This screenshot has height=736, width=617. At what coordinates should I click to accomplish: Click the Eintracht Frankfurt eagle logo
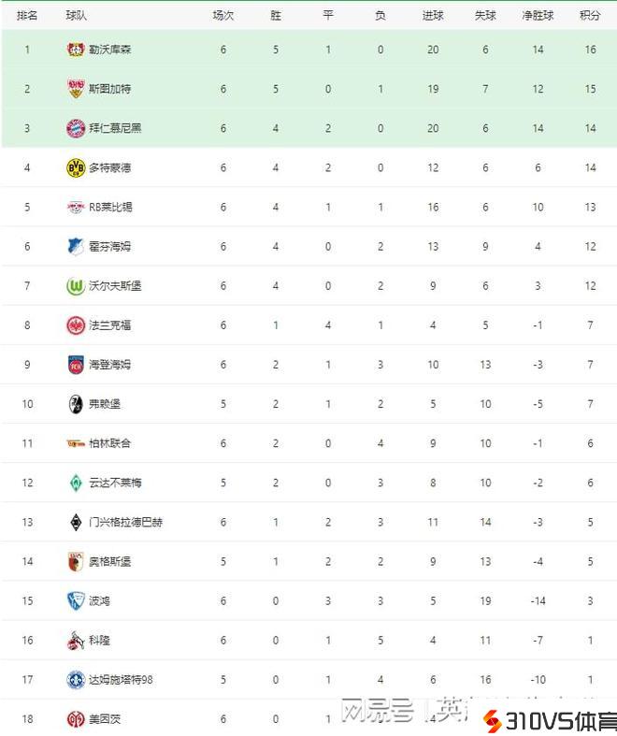click(76, 325)
